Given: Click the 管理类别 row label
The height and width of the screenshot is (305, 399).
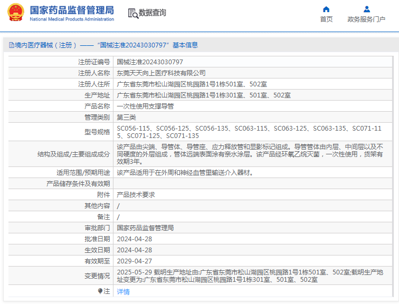Looking at the screenshot, I should [97, 117].
